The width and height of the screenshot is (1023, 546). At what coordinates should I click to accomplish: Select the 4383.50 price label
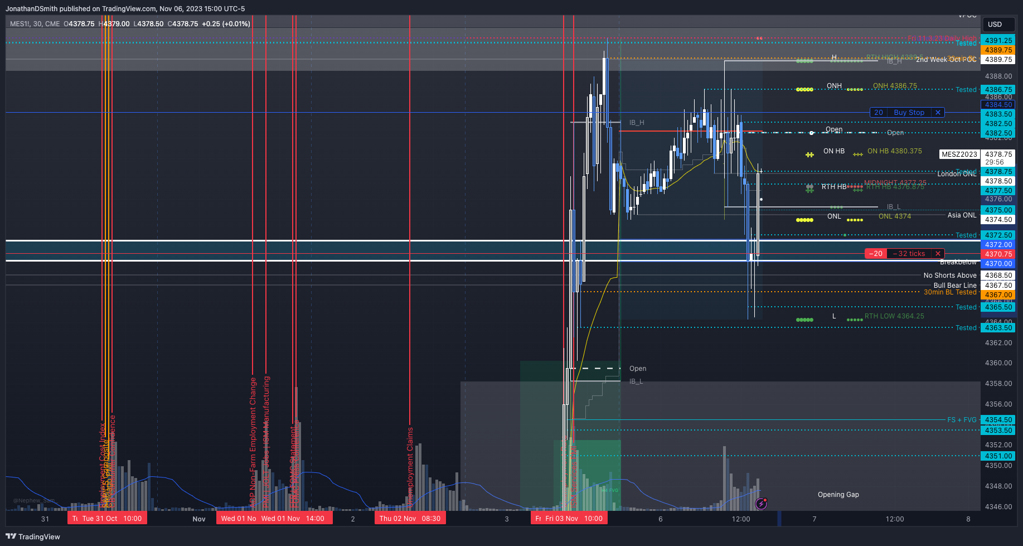[x=998, y=114]
